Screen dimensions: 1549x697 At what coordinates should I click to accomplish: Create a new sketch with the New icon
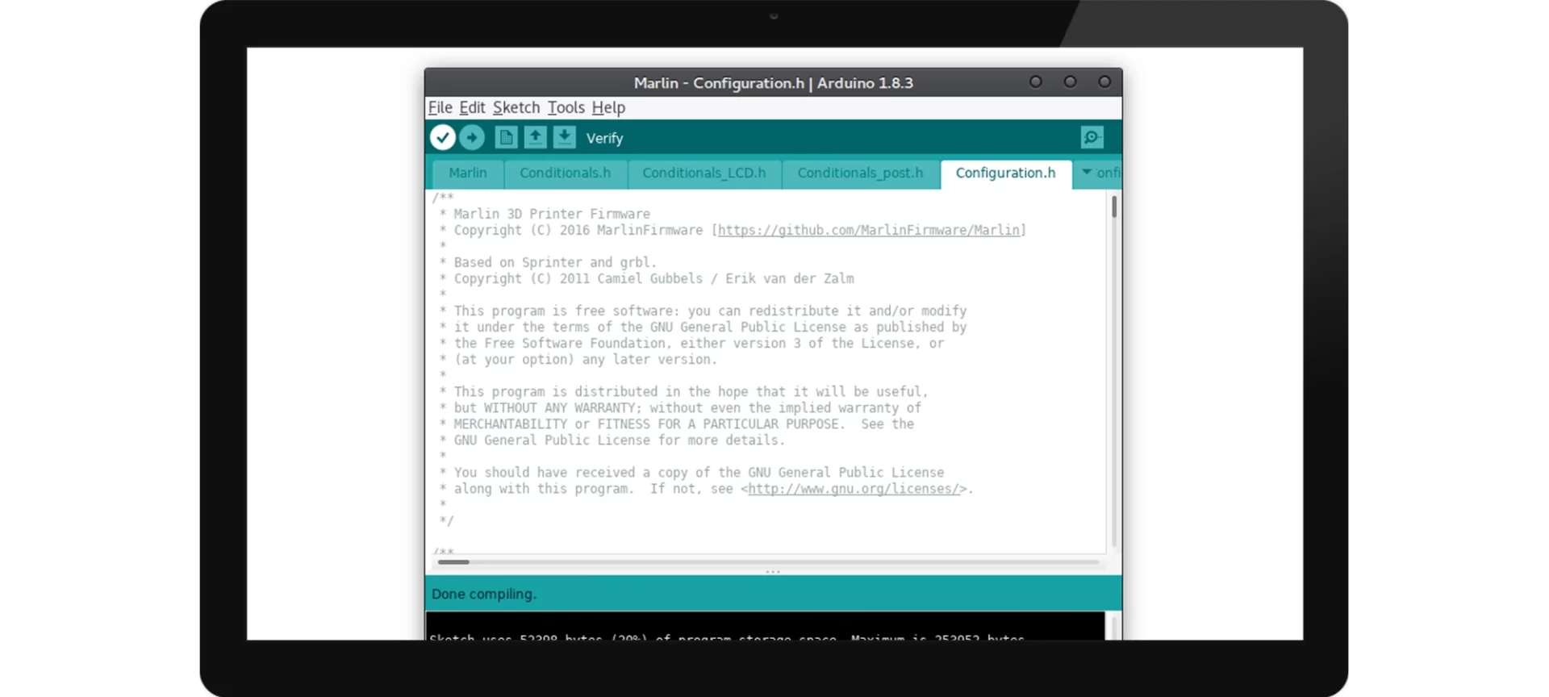pos(506,138)
